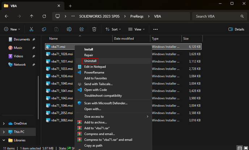Select Uninstall in context menu
The width and height of the screenshot is (249, 150).
tap(90, 61)
